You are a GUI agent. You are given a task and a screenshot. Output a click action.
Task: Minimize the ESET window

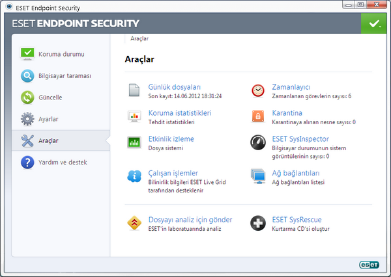(x=349, y=5)
